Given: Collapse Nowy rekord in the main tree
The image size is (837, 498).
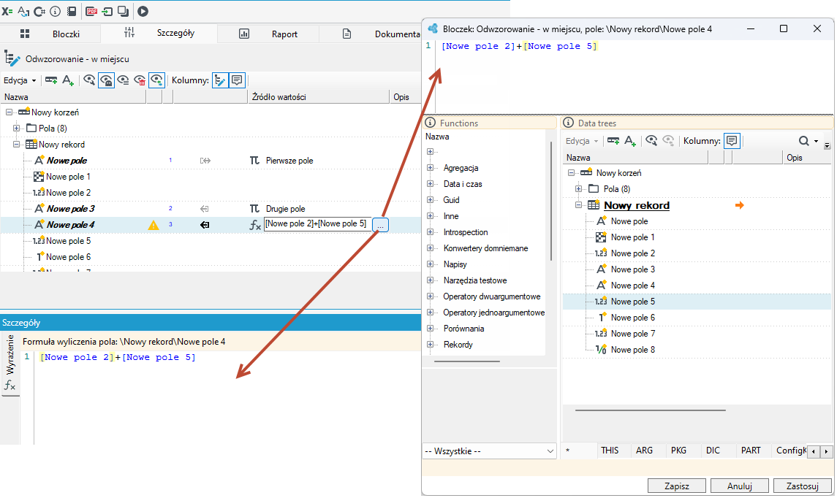Looking at the screenshot, I should click(17, 144).
